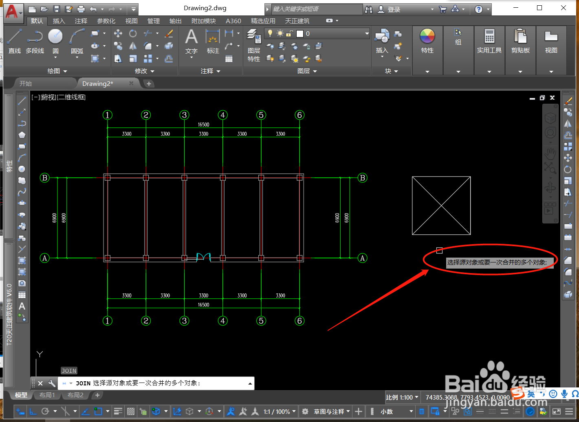
Task: Expand the 绘图 panel dropdown
Action: click(x=57, y=71)
